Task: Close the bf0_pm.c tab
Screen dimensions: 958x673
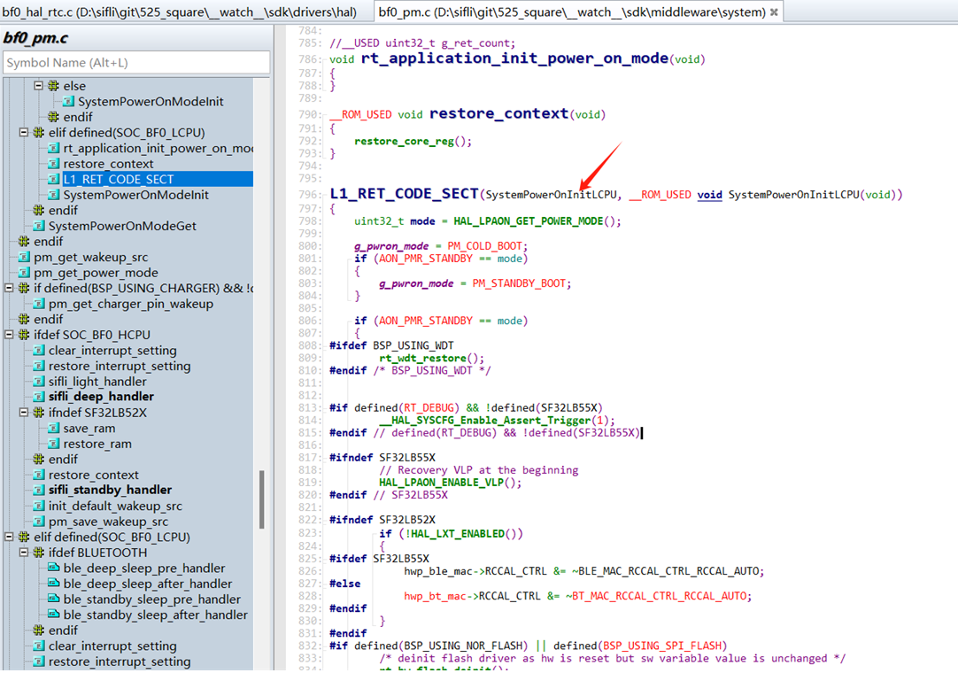Action: (774, 12)
